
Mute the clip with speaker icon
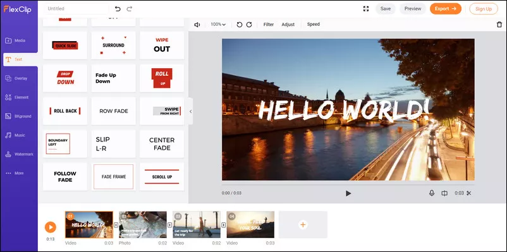point(197,25)
